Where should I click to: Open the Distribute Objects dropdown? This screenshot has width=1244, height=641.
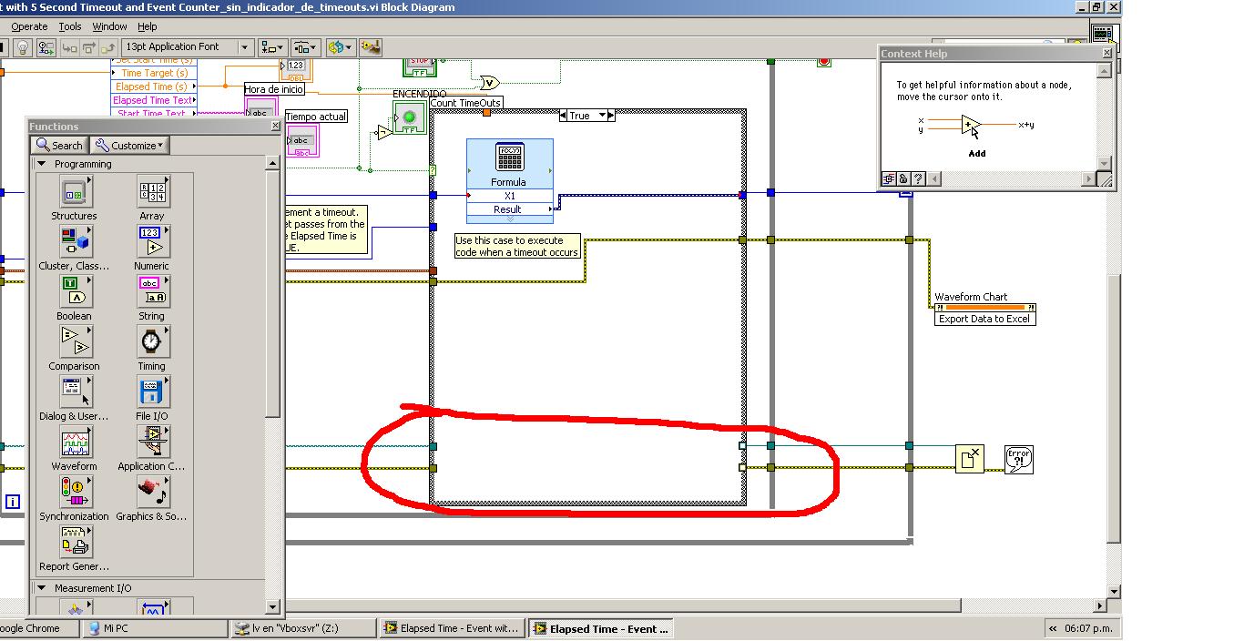(305, 47)
